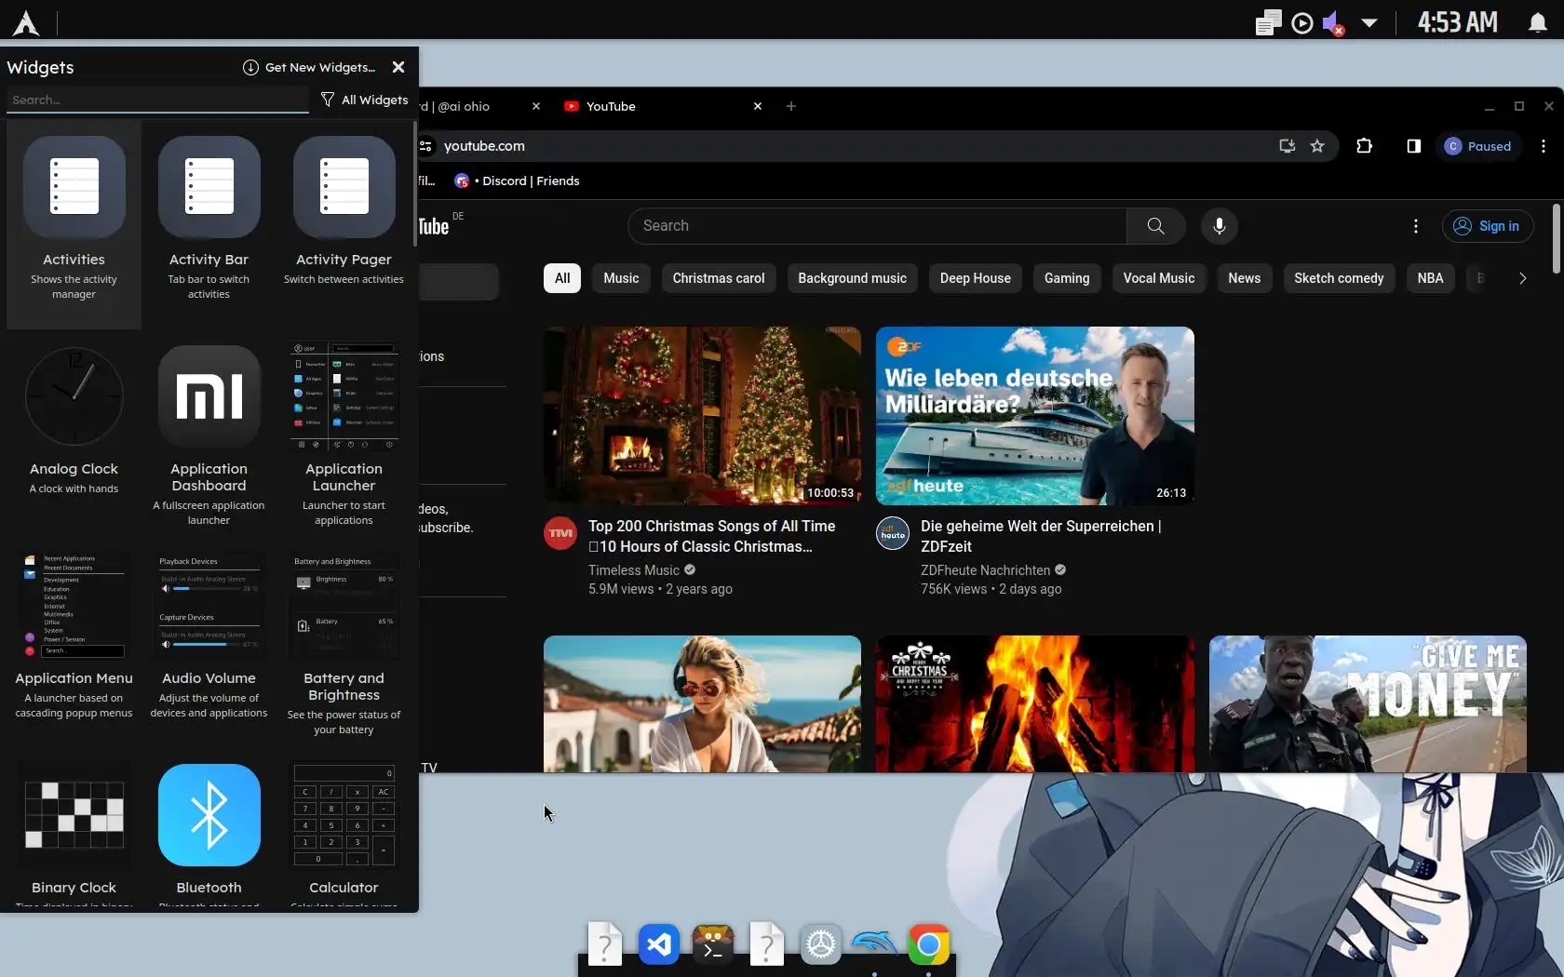Viewport: 1564px width, 977px height.
Task: Open Chrome three-dot menu
Action: tap(1544, 146)
